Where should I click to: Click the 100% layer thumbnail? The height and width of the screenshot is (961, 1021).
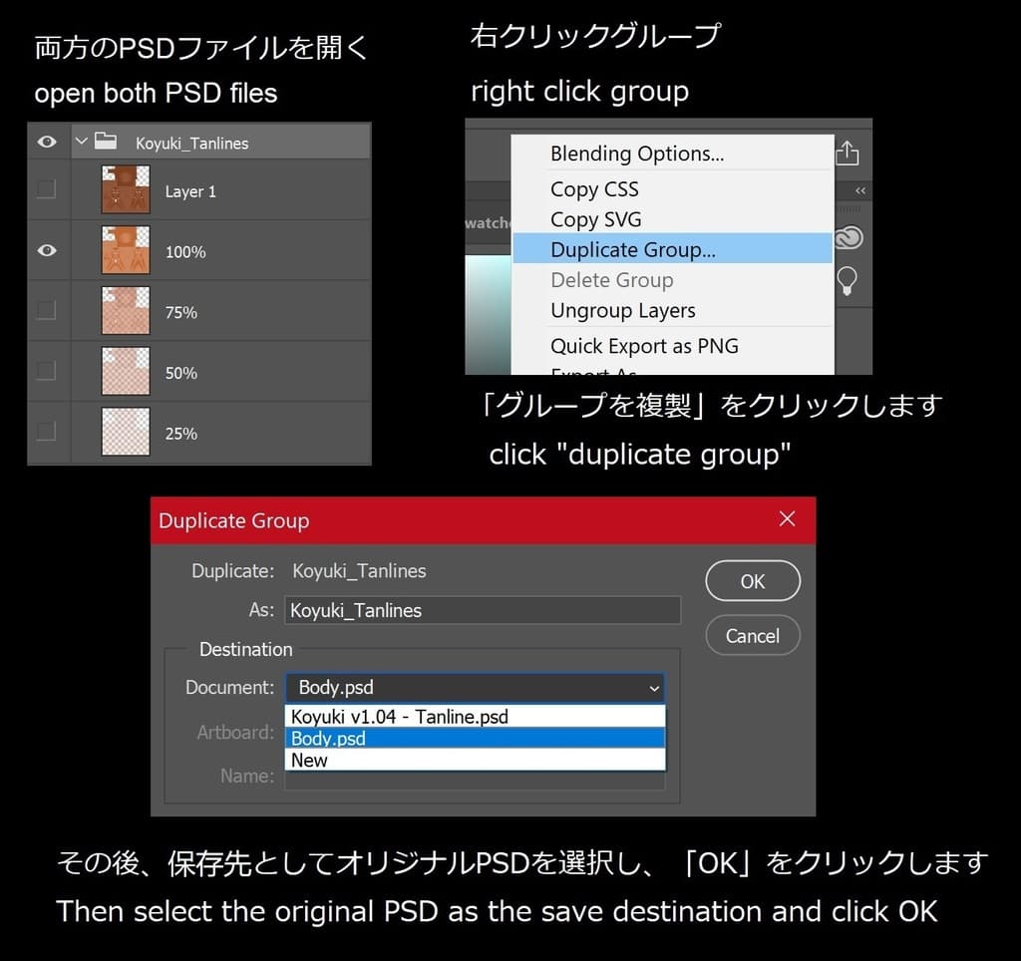[124, 251]
